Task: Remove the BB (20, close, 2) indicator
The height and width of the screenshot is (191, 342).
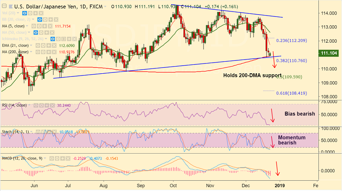Action: [56, 20]
